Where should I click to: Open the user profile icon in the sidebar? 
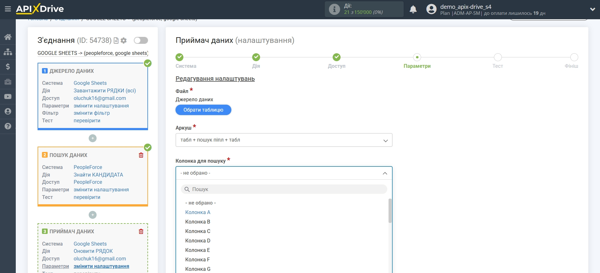tap(8, 111)
